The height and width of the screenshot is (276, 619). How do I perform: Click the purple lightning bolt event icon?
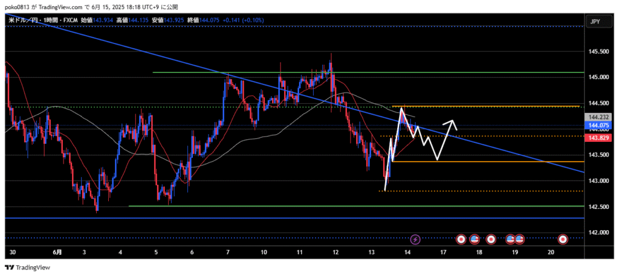point(415,239)
